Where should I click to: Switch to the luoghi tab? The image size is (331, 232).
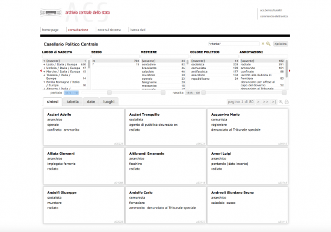pos(109,101)
